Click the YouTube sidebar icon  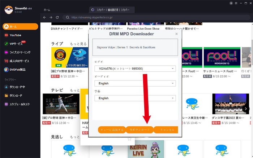[6, 35]
